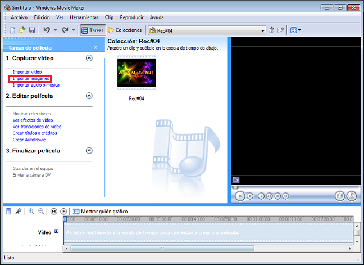Click the Importar vídeo link

pyautogui.click(x=27, y=72)
